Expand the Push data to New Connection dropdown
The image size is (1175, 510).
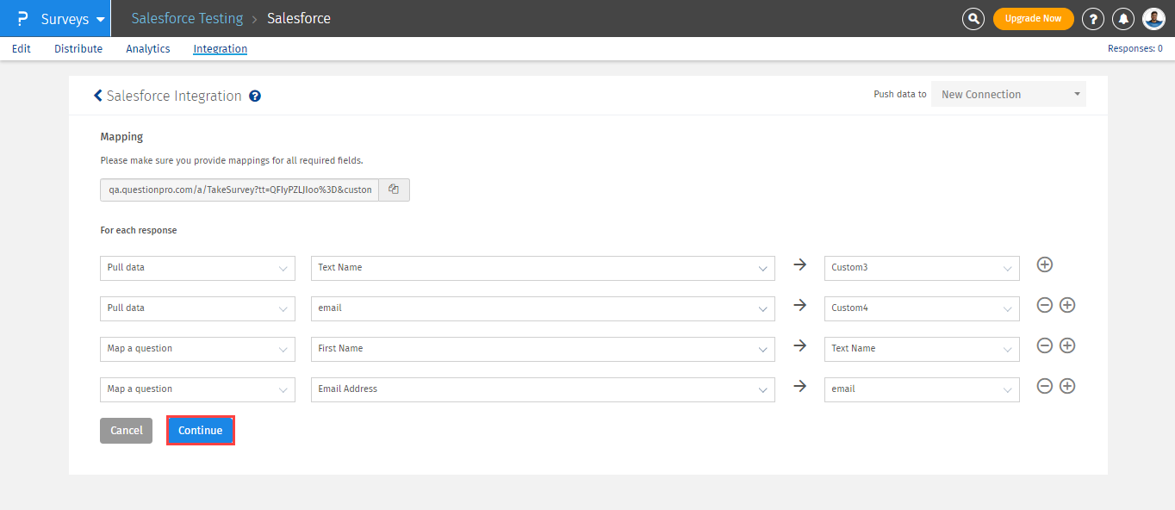tap(1008, 95)
